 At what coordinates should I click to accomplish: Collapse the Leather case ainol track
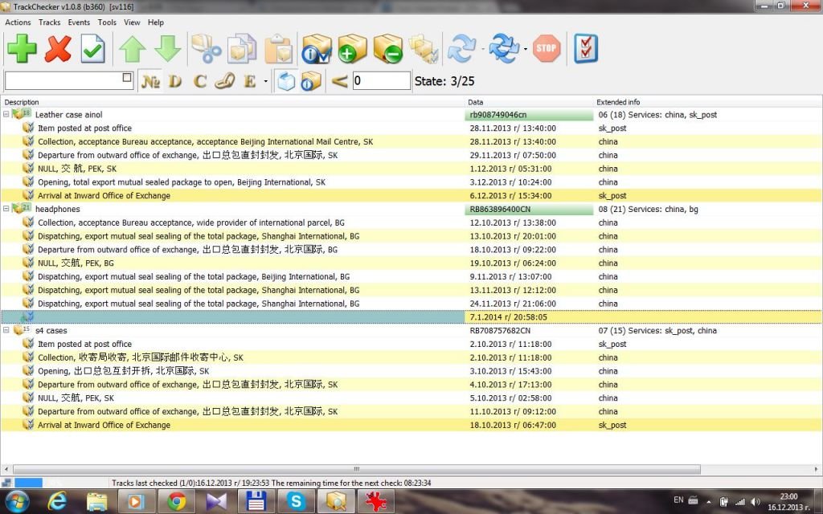tap(6, 115)
